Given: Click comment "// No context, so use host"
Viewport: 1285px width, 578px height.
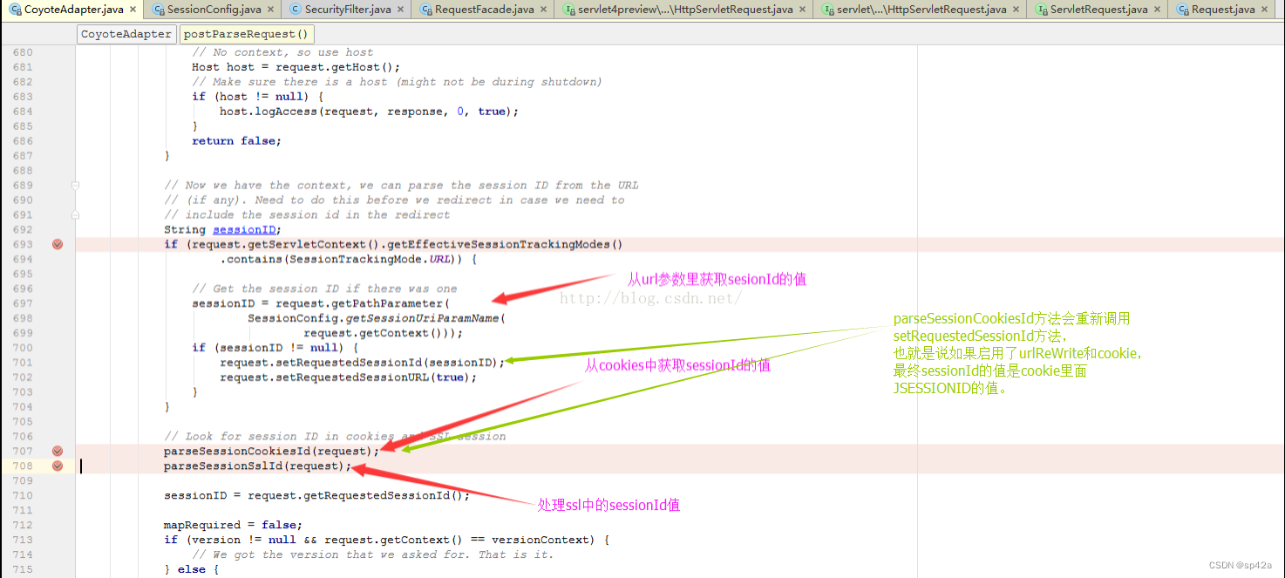Looking at the screenshot, I should [282, 52].
